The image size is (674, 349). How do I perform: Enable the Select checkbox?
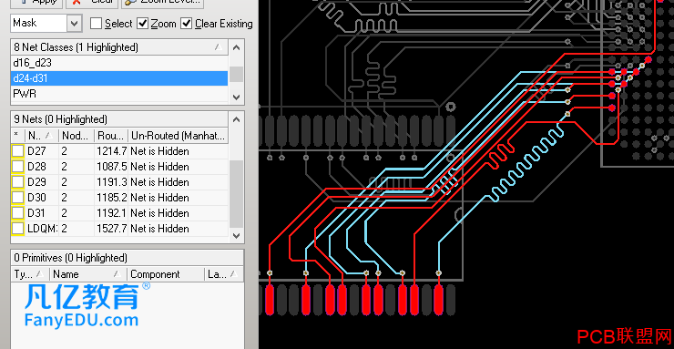[x=96, y=23]
